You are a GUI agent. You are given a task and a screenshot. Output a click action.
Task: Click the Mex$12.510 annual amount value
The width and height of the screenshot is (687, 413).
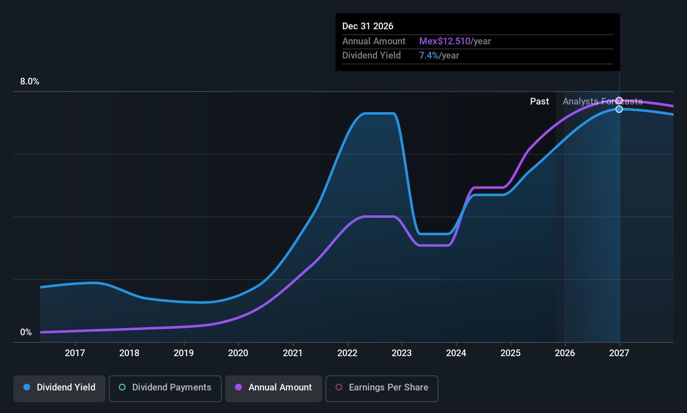[x=445, y=41]
